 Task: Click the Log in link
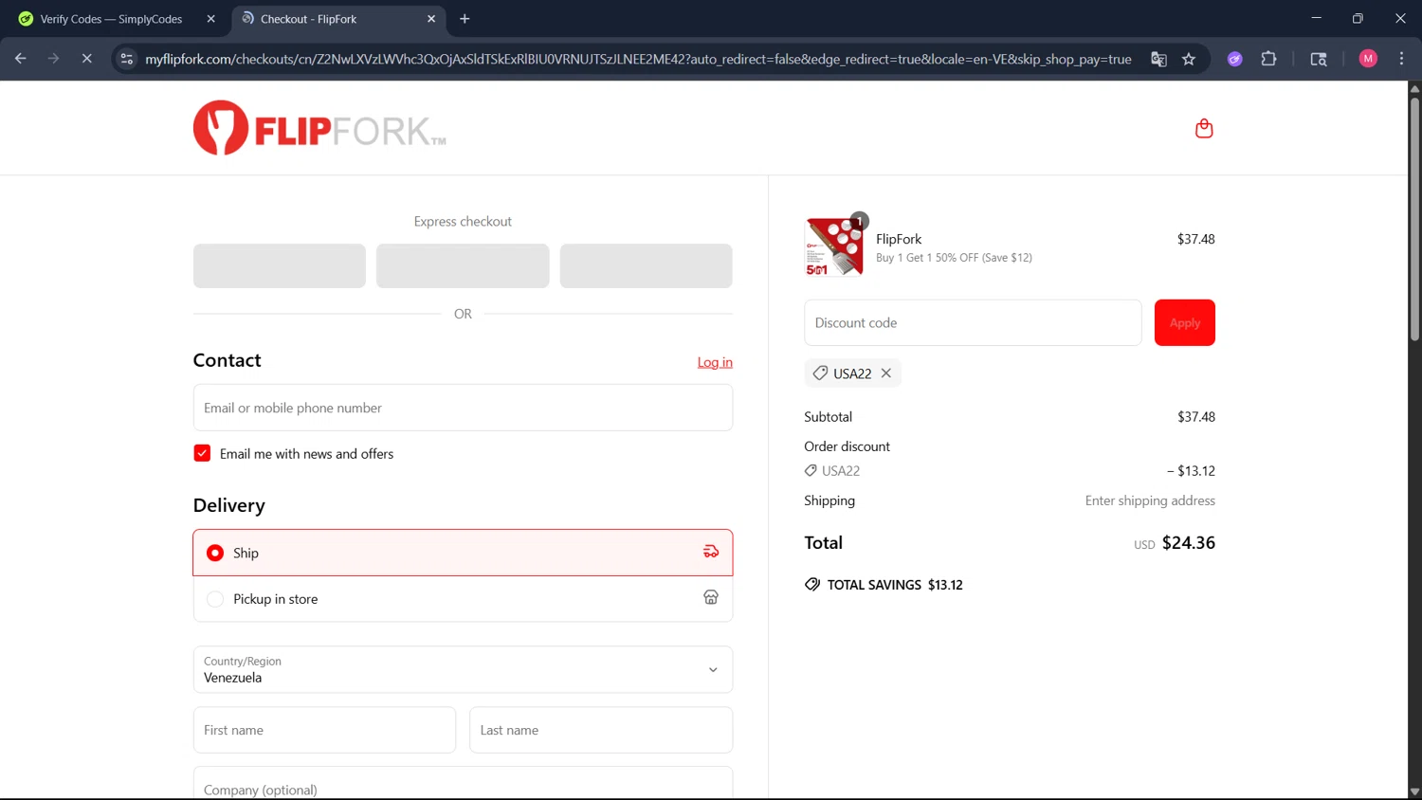[x=715, y=362]
